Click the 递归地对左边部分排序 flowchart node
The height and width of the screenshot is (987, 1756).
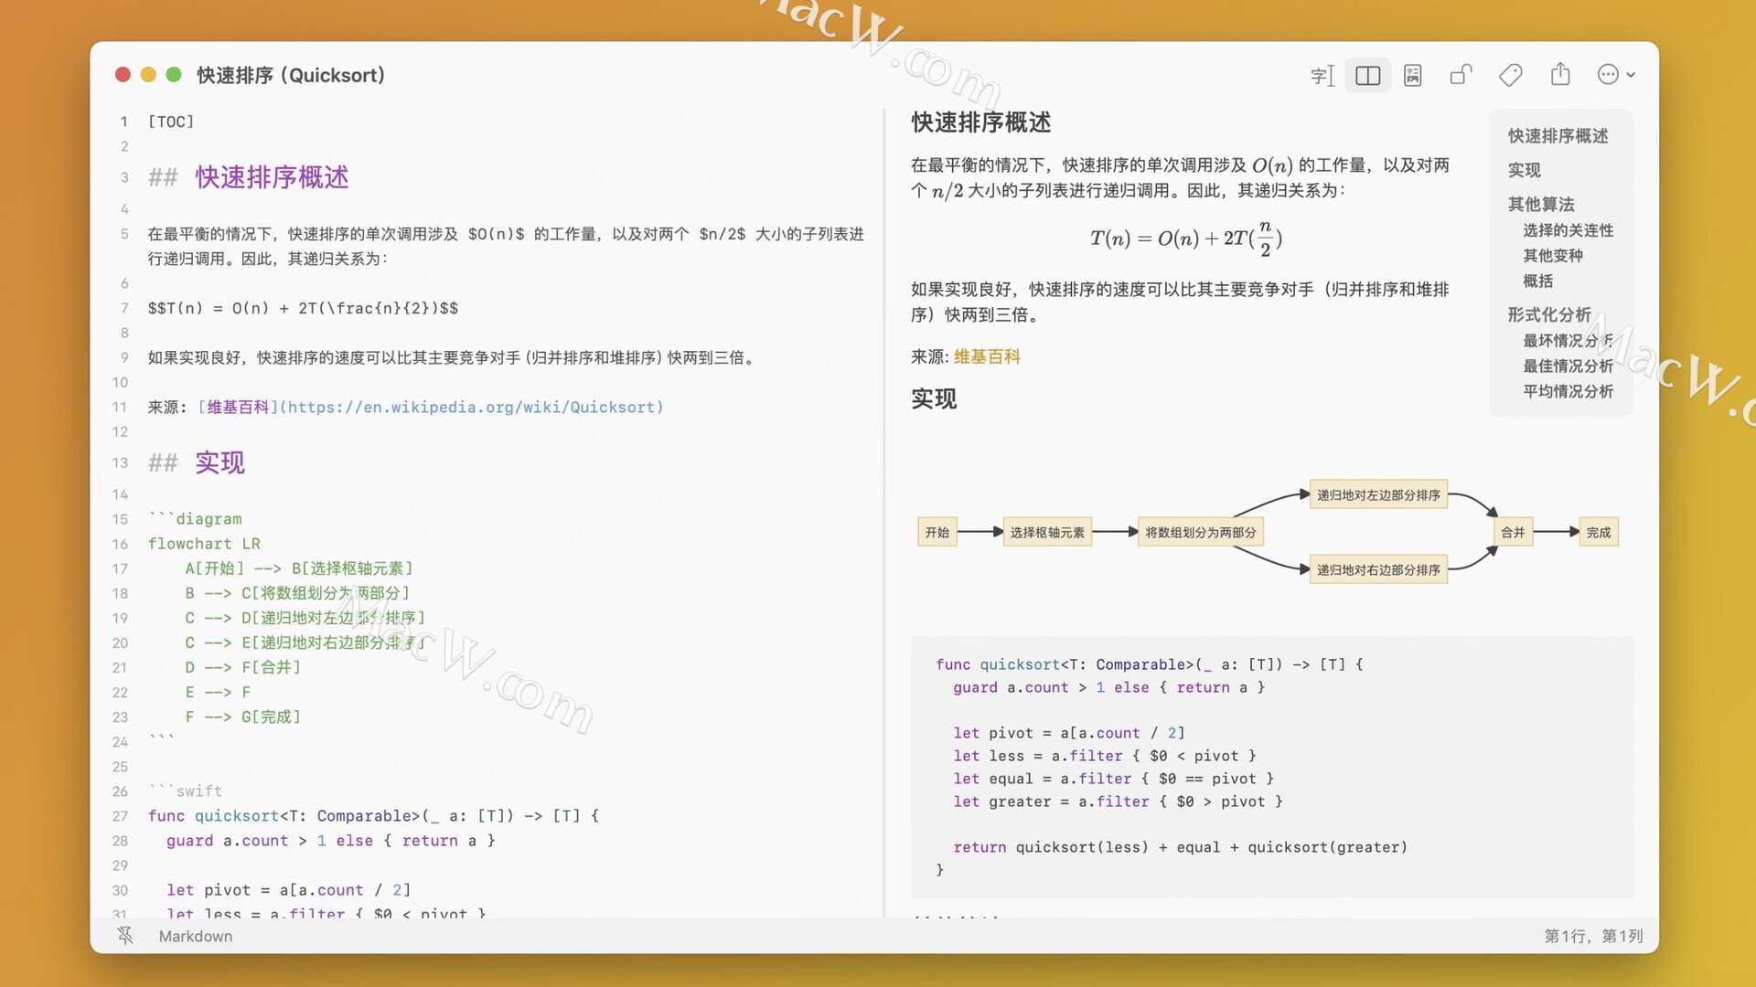tap(1377, 494)
